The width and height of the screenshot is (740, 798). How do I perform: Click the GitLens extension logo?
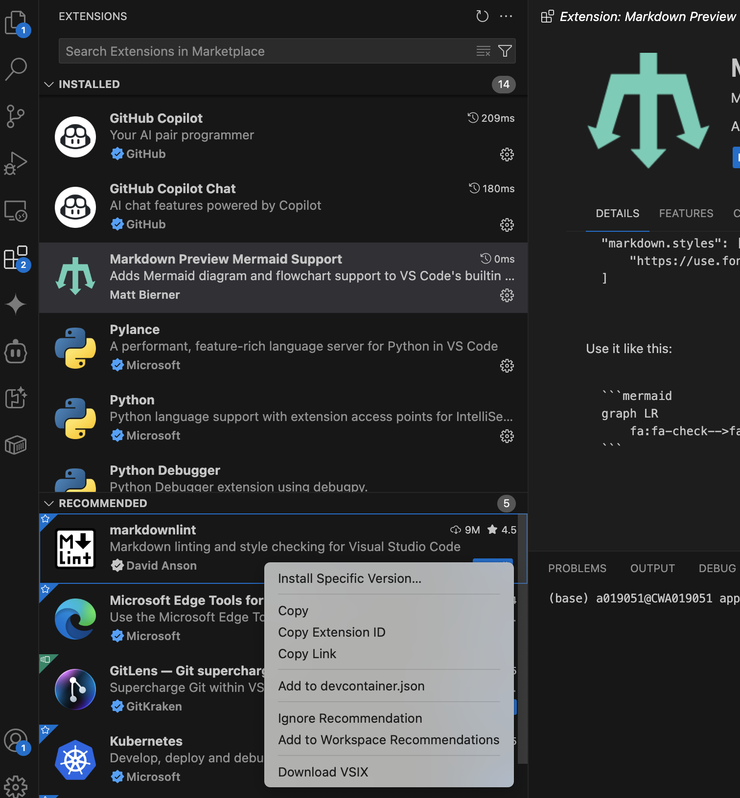tap(75, 689)
